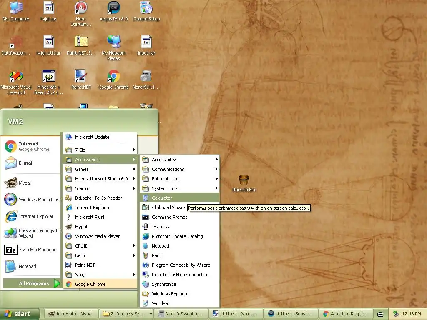The width and height of the screenshot is (427, 320).
Task: Open Program Compatibility Wizard
Action: [x=179, y=265]
